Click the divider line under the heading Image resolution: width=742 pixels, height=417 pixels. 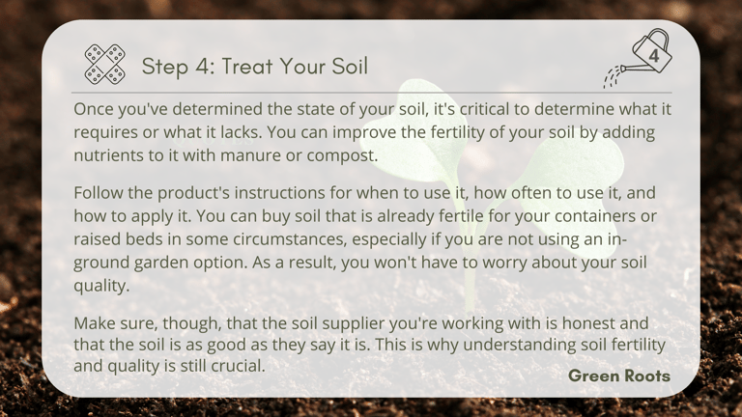tap(371, 93)
